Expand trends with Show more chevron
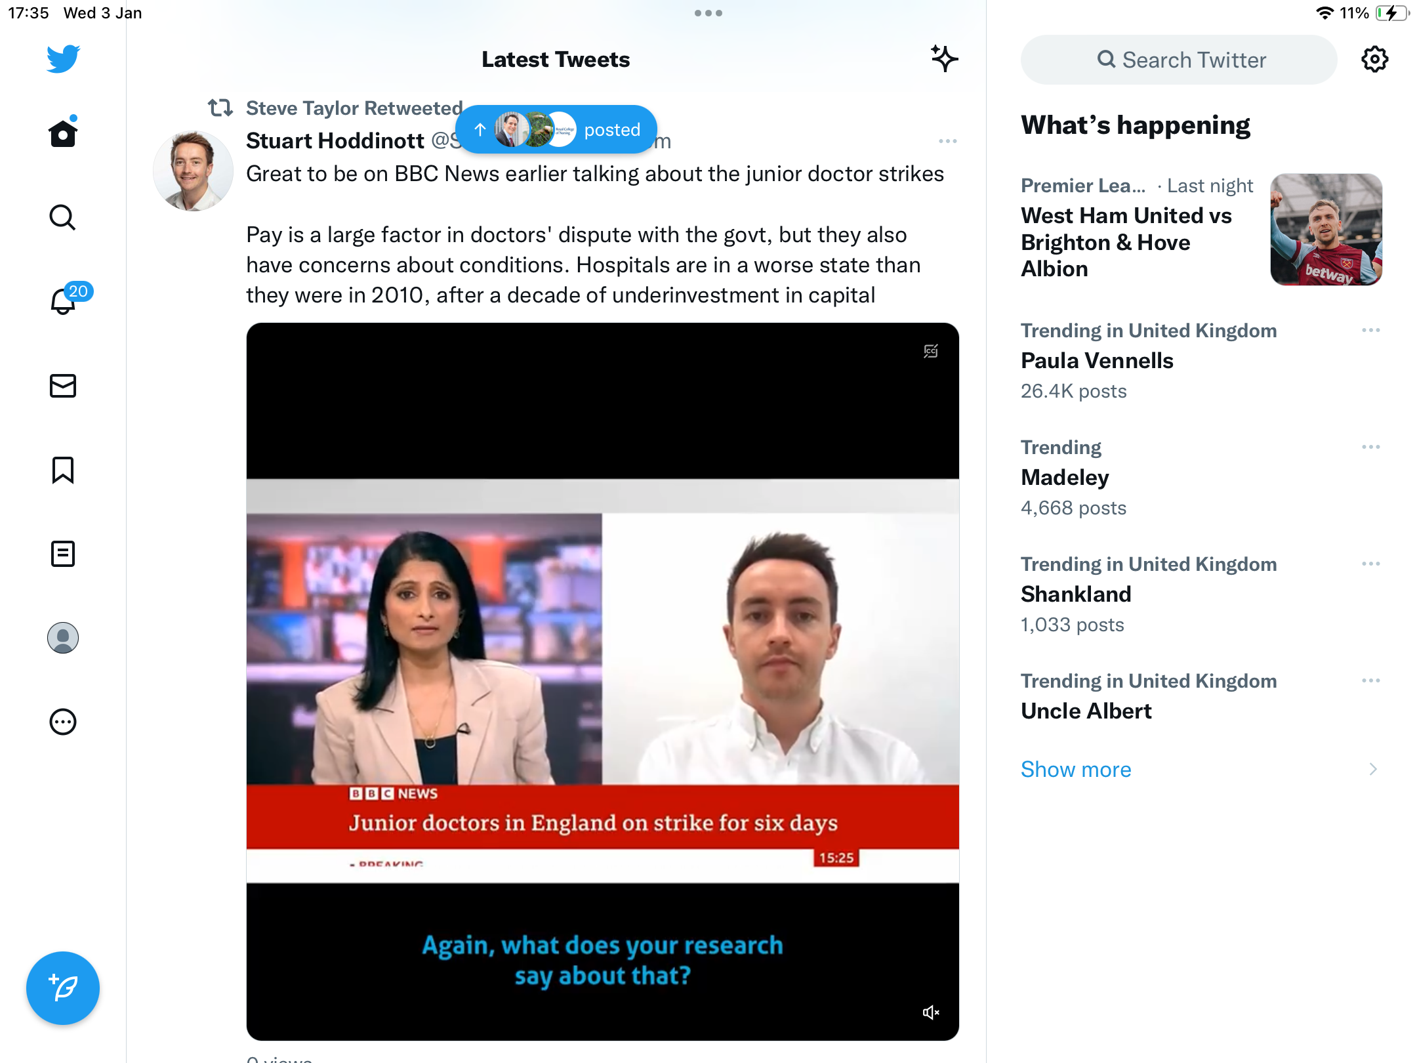Viewport: 1417px width, 1063px height. tap(1372, 769)
